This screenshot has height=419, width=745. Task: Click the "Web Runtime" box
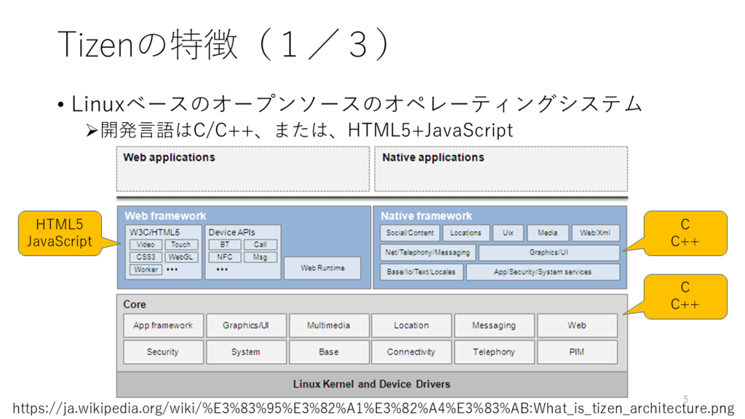[322, 268]
